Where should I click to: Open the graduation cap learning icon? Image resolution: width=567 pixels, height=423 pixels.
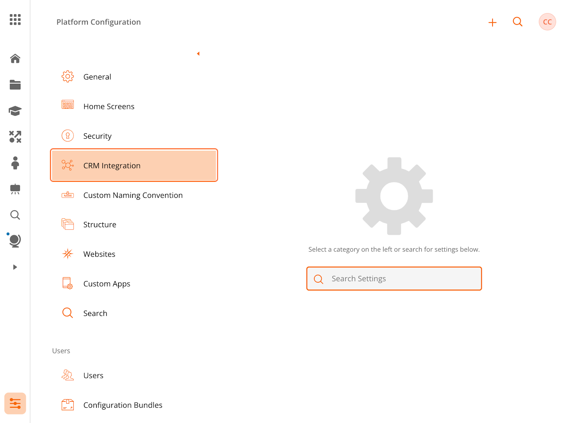(15, 111)
